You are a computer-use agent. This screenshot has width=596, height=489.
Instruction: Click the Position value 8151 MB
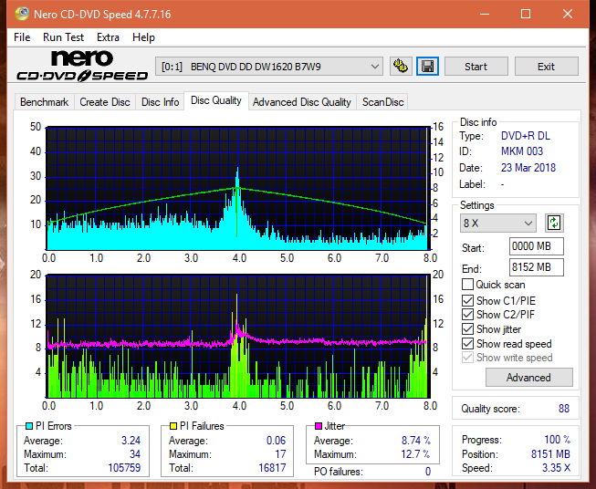550,454
